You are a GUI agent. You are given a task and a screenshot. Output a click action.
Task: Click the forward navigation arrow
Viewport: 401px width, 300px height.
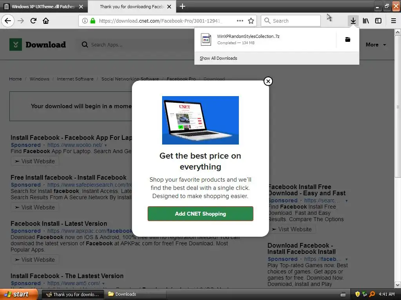click(x=21, y=21)
